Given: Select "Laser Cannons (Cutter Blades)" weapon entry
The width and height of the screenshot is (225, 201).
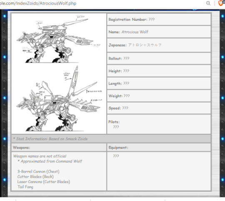Looking at the screenshot, I should point(44,182).
